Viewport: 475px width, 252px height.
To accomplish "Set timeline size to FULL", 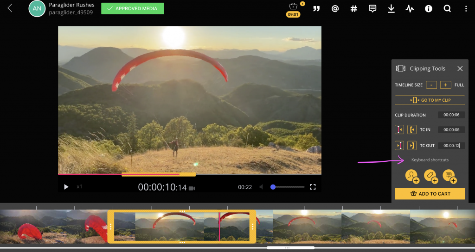I will pos(459,85).
